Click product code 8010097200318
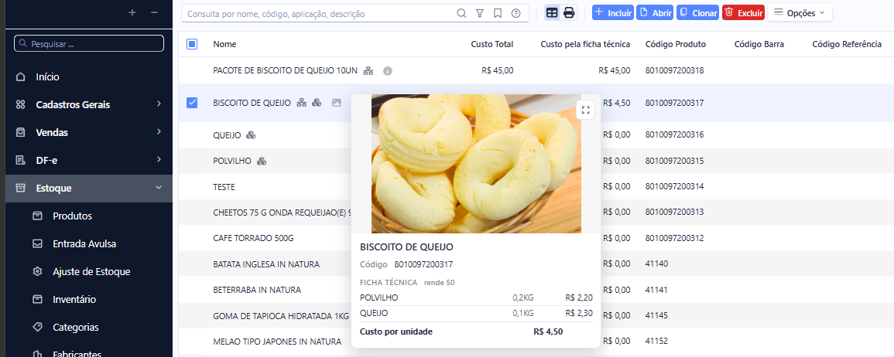The image size is (894, 357). click(x=674, y=70)
